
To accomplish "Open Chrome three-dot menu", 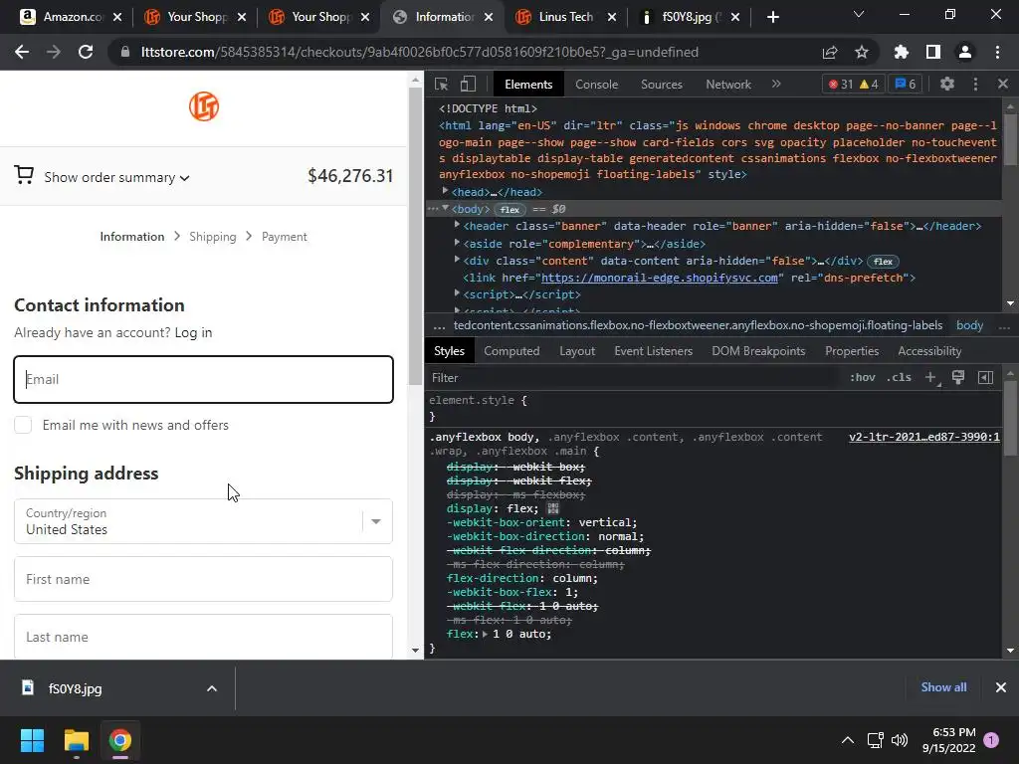I will click(997, 52).
